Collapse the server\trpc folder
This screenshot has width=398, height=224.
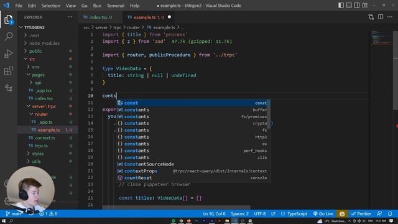click(x=44, y=106)
